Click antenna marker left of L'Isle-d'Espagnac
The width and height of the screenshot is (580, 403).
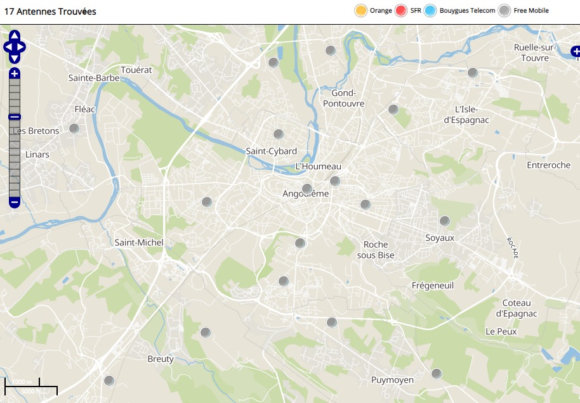pos(393,110)
